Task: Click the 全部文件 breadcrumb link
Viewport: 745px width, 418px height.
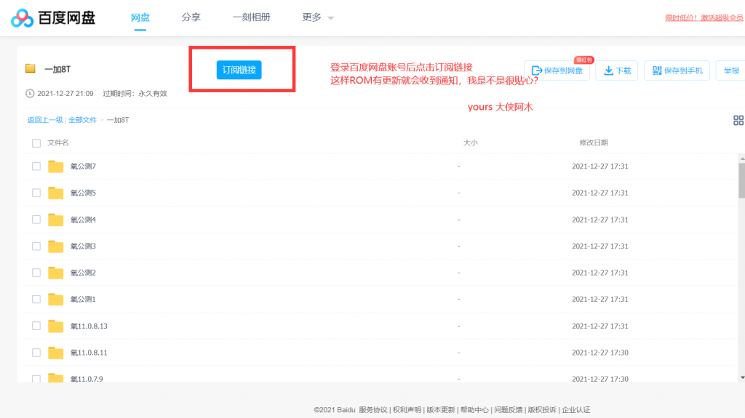Action: (x=83, y=120)
